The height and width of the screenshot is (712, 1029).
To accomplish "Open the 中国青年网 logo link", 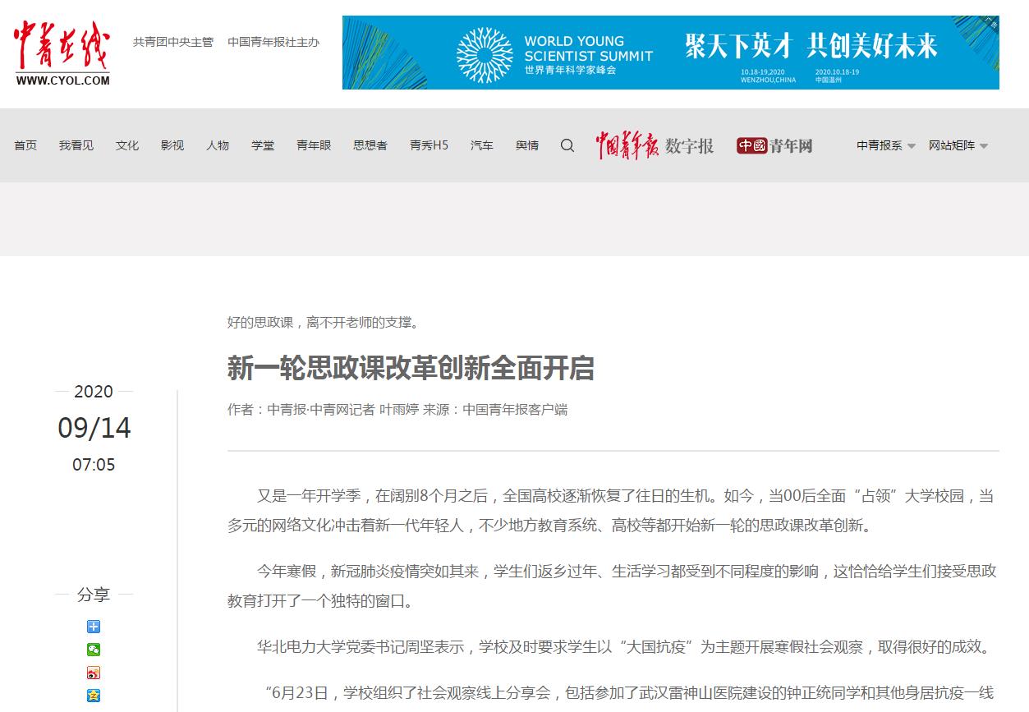I will tap(774, 145).
